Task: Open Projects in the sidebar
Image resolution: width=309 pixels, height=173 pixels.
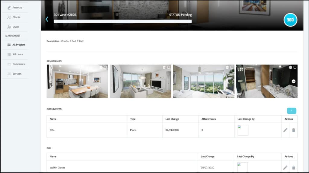Action: point(17,8)
